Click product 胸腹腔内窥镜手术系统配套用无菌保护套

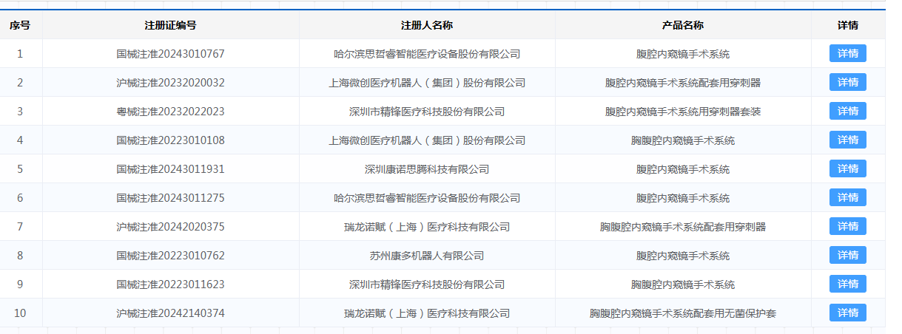coord(683,313)
